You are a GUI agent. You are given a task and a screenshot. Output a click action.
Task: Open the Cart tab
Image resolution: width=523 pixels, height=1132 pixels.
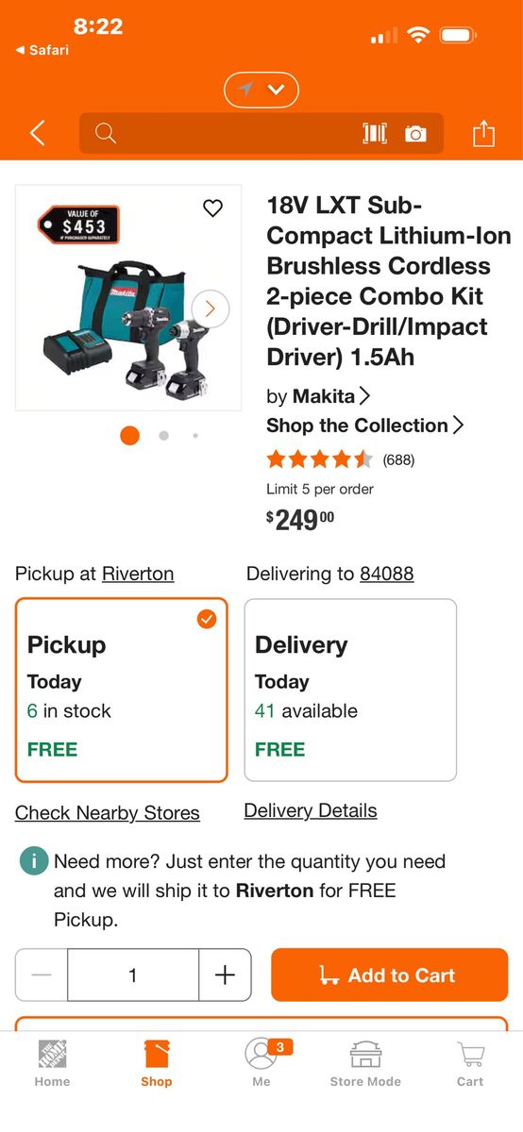point(470,1064)
